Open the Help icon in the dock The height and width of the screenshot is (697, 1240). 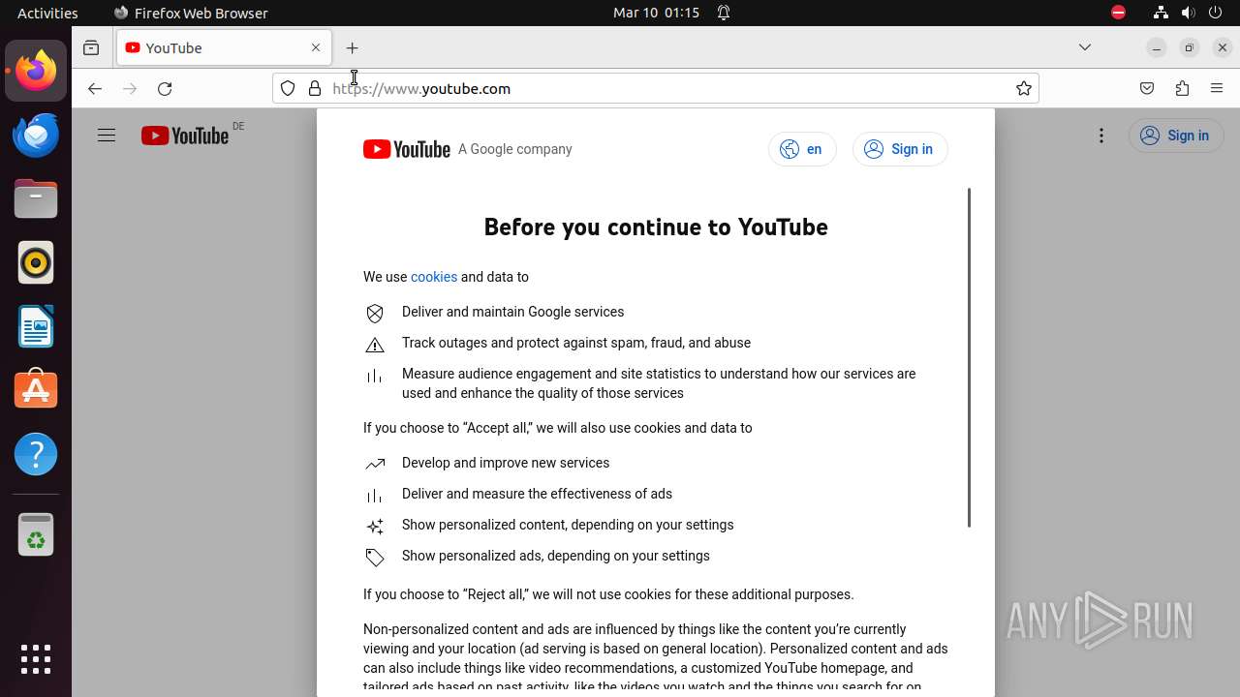click(36, 454)
